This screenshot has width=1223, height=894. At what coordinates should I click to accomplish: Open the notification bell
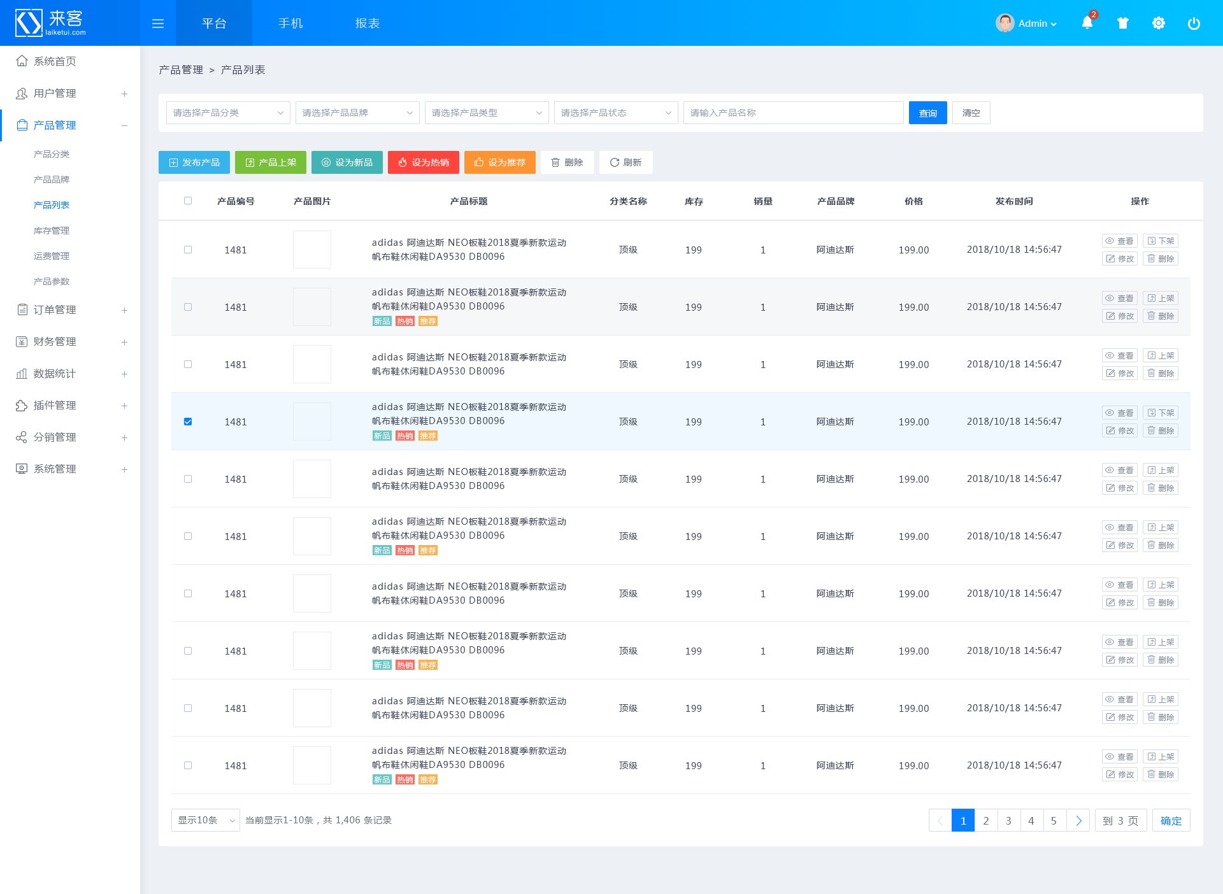click(1087, 23)
